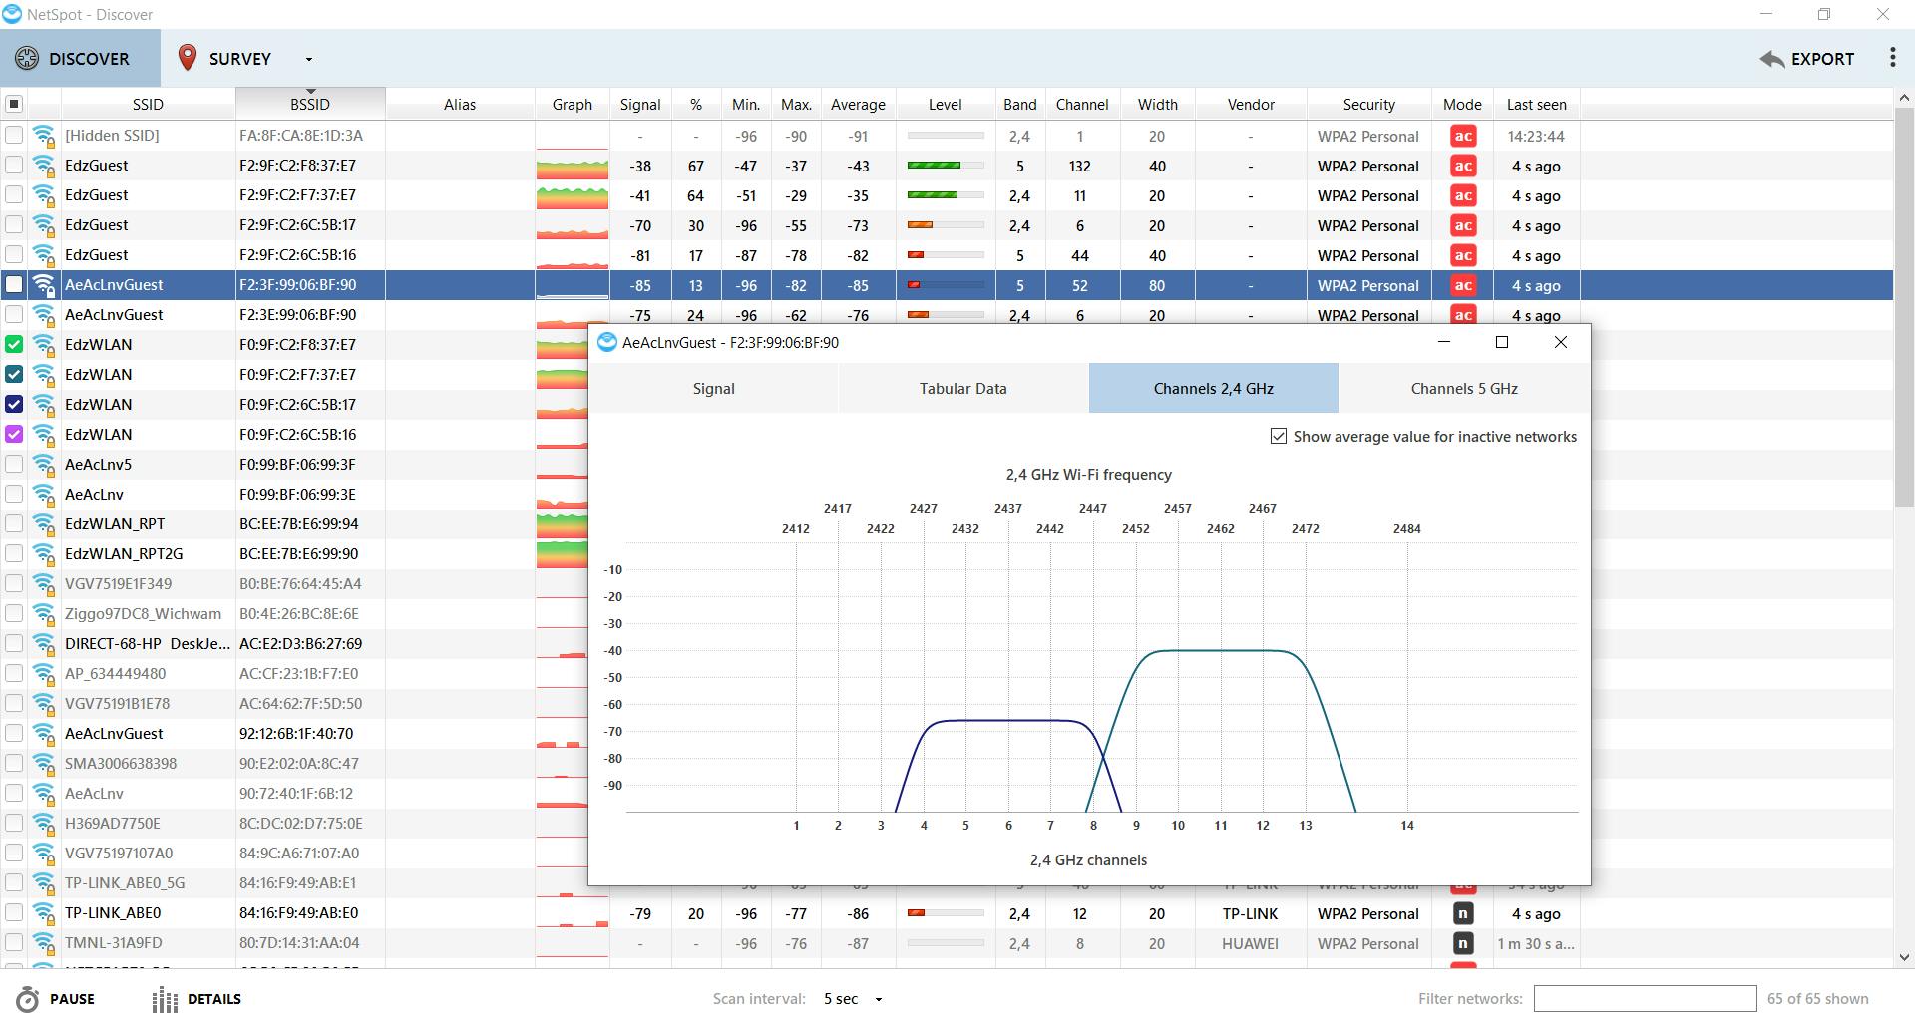1915x1027 pixels.
Task: Click level bar for EdzGuest F2:9F:C2:6C:5B:17
Action: click(x=946, y=225)
